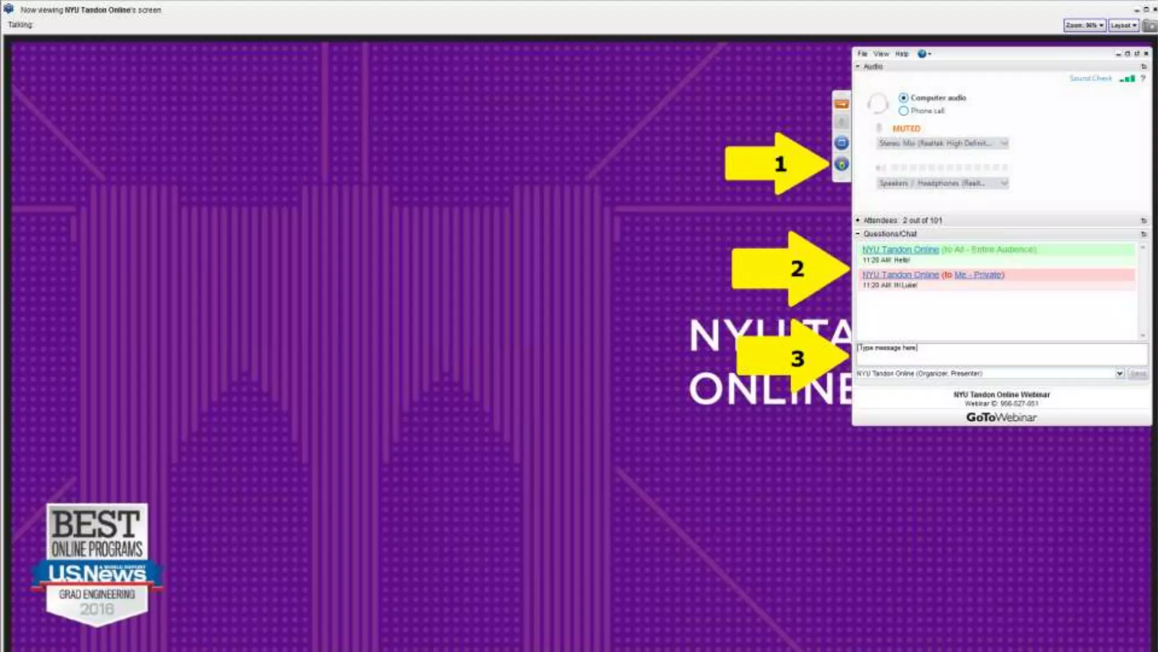This screenshot has width=1158, height=652.
Task: Click the audio help question mark icon
Action: coord(1143,79)
